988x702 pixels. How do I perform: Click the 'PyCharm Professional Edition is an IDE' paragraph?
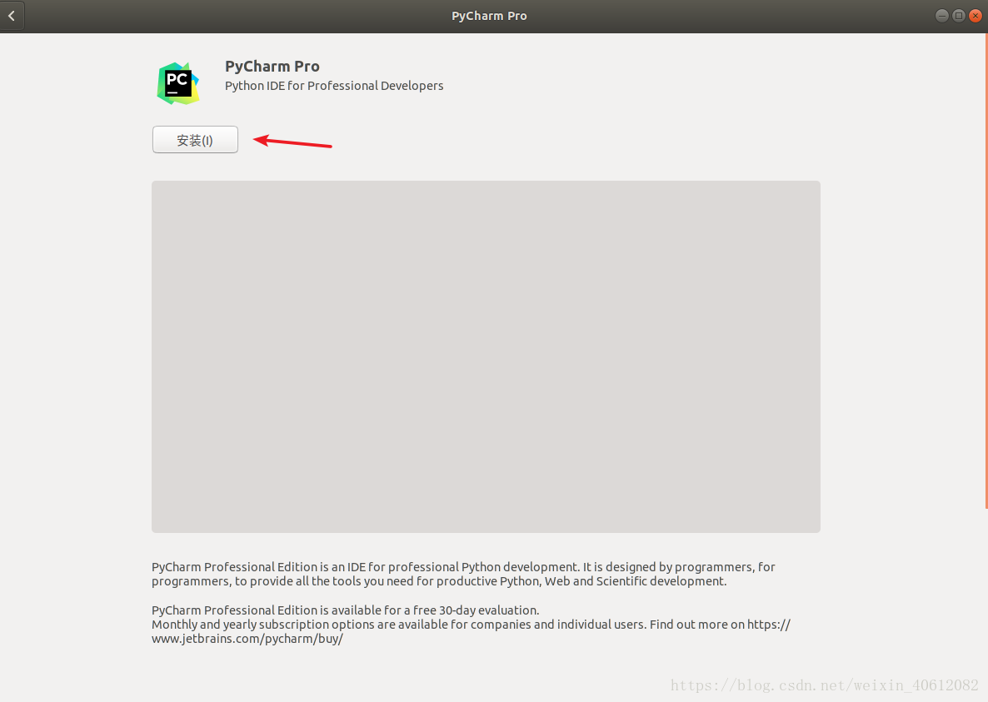[x=463, y=574]
